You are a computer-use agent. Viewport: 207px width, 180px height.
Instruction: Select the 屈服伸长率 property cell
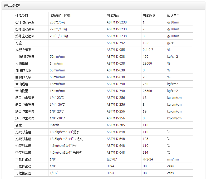pyautogui.click(x=31, y=70)
